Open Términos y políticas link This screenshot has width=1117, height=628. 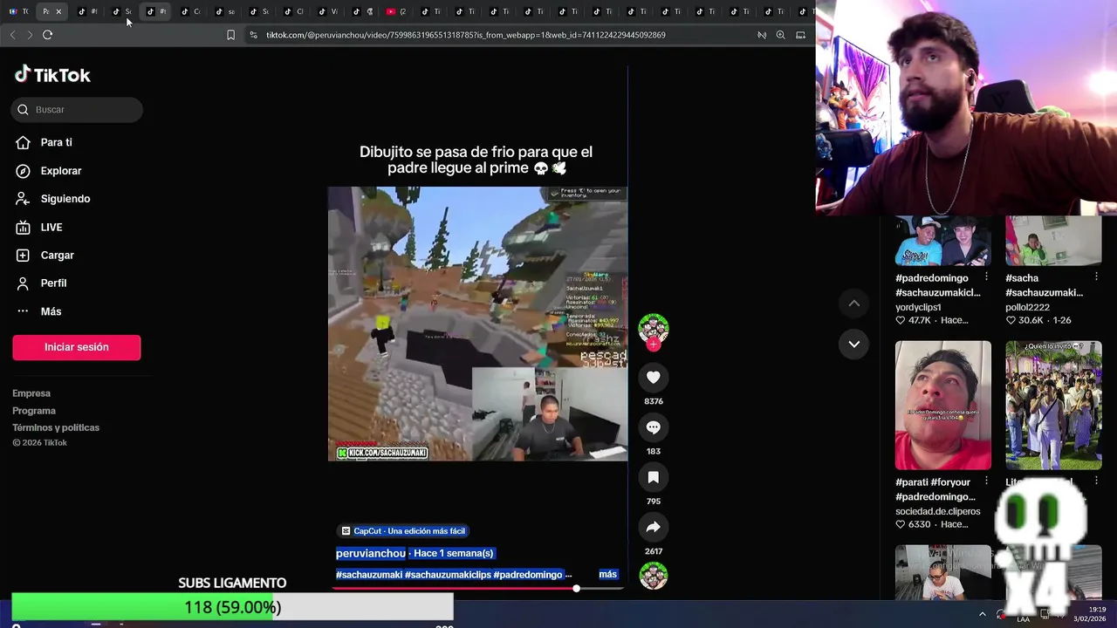[x=56, y=427]
